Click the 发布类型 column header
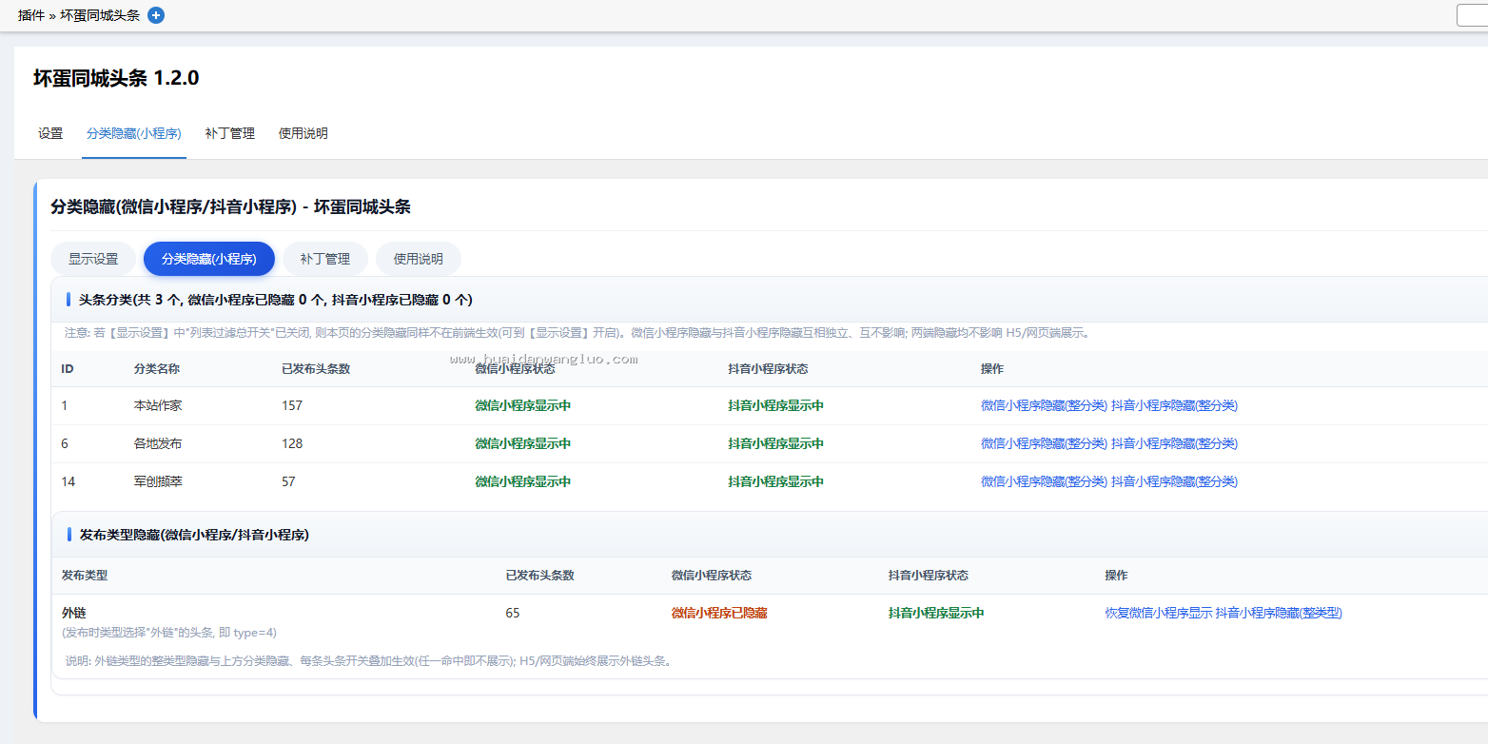The width and height of the screenshot is (1488, 744). coord(85,576)
